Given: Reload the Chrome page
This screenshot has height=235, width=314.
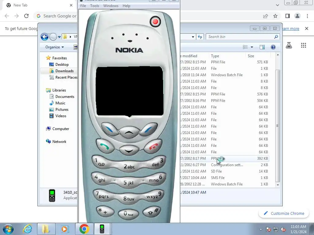Looking at the screenshot, I should click(x=26, y=16).
